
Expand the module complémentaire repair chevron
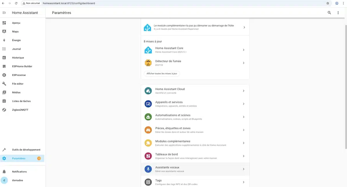pos(244,27)
